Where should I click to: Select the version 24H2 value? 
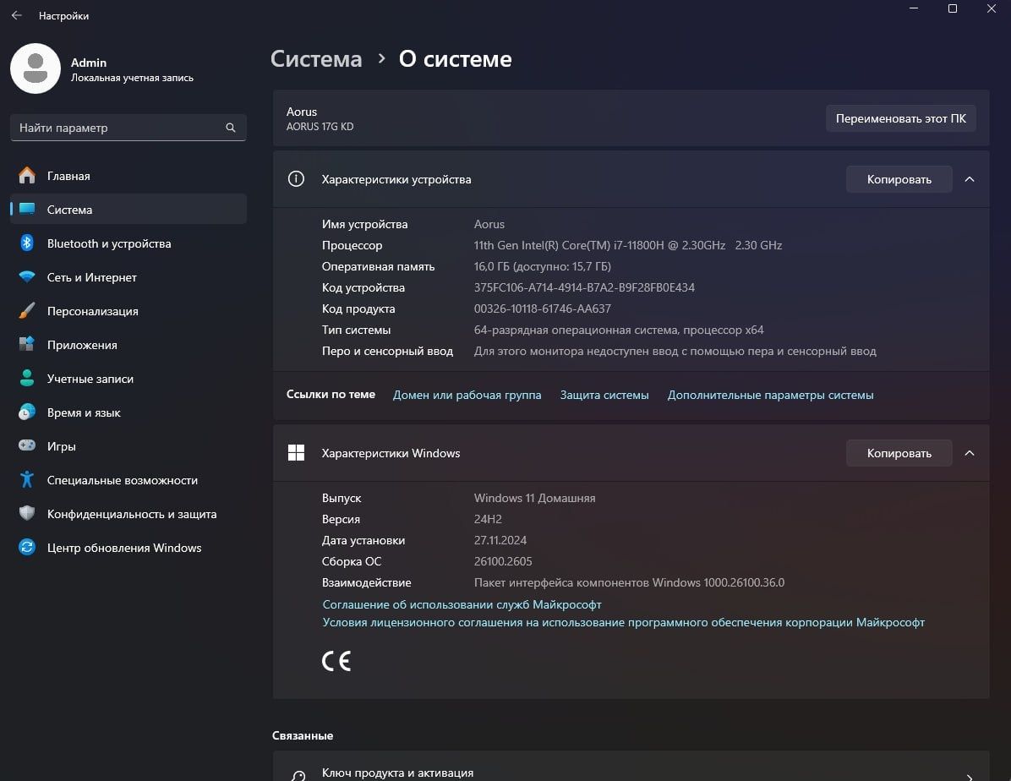point(488,519)
